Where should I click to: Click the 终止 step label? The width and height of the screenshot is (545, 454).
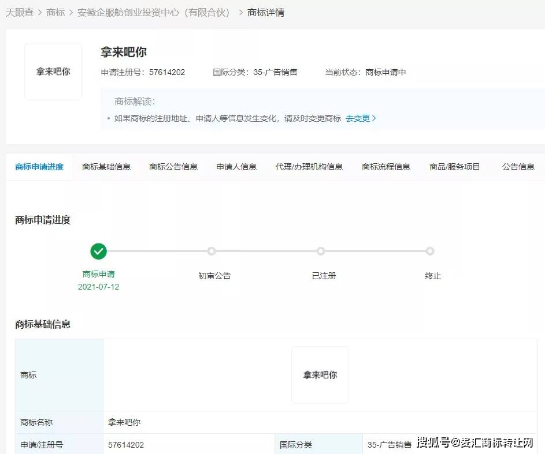(433, 276)
